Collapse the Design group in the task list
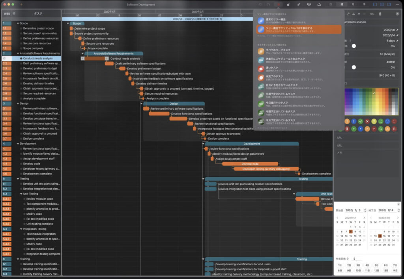This screenshot has width=404, height=279. 18,103
